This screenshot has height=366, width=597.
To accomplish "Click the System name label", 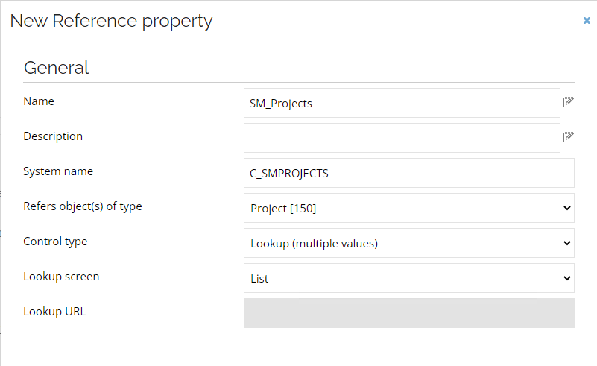I will click(x=58, y=171).
